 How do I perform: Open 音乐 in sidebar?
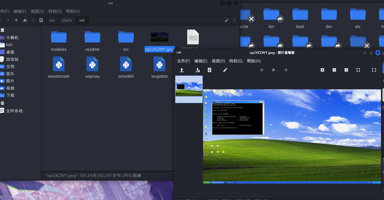click(x=10, y=74)
